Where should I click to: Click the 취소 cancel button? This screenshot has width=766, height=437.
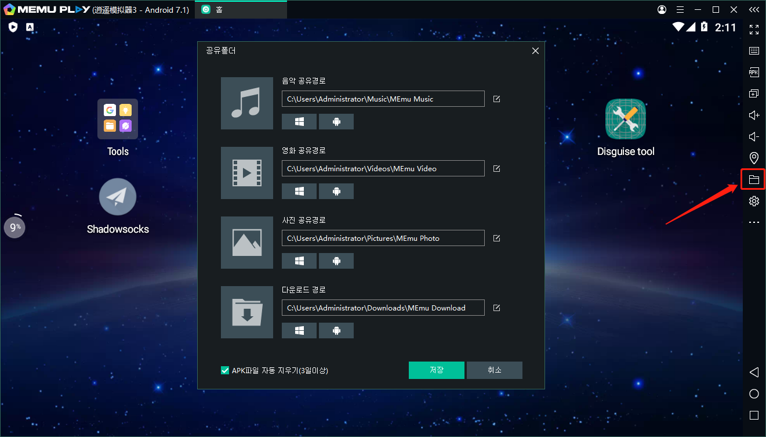click(x=494, y=370)
